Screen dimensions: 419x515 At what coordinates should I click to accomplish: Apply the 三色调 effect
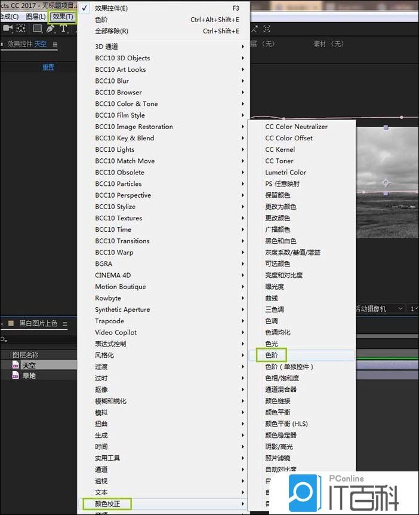pyautogui.click(x=301, y=309)
